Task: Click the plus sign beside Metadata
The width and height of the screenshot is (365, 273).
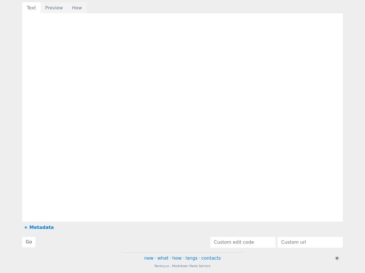Action: point(26,227)
